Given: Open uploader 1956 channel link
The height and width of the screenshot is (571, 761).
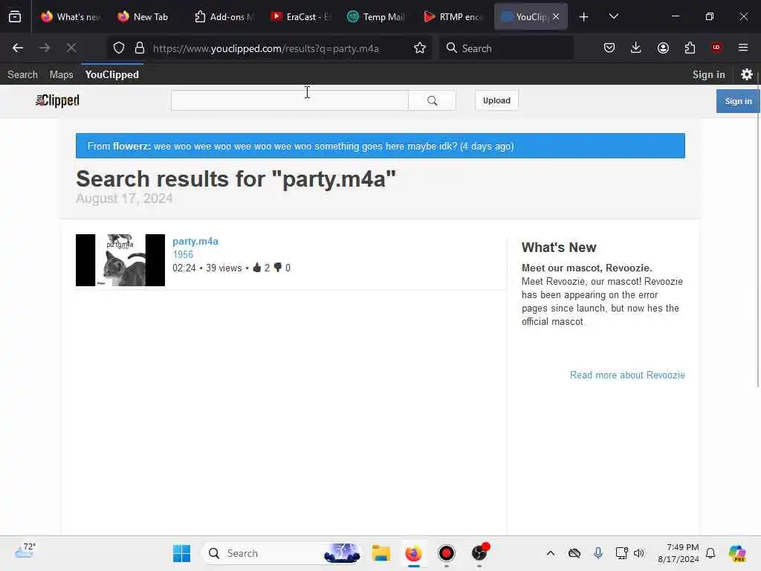Looking at the screenshot, I should point(183,254).
